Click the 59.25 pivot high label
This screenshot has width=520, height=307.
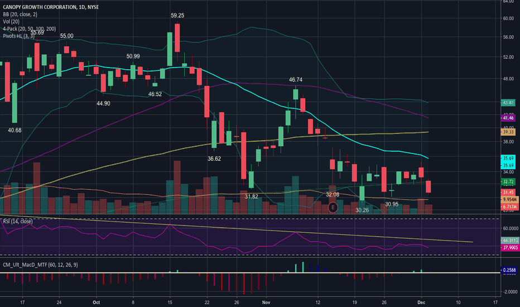pos(177,15)
